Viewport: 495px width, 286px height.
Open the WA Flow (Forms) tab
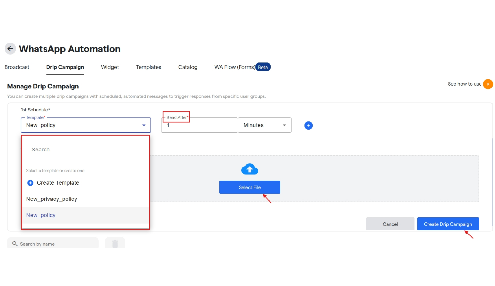(235, 67)
